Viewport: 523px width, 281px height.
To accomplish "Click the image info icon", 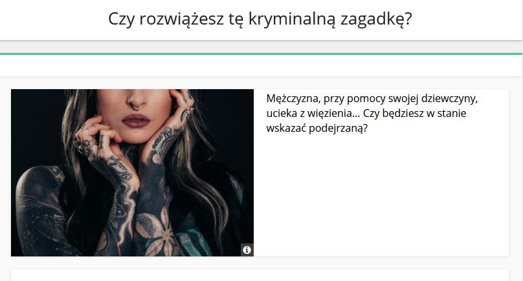I will 247,250.
